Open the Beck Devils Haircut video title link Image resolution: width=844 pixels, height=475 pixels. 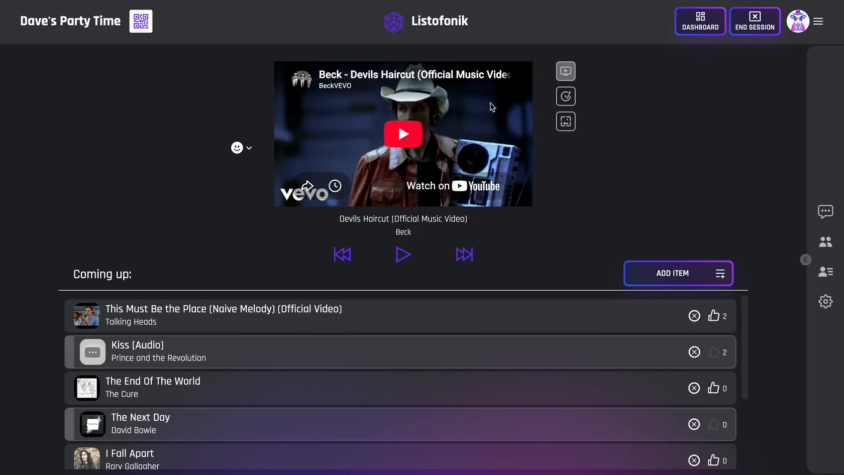tap(414, 74)
